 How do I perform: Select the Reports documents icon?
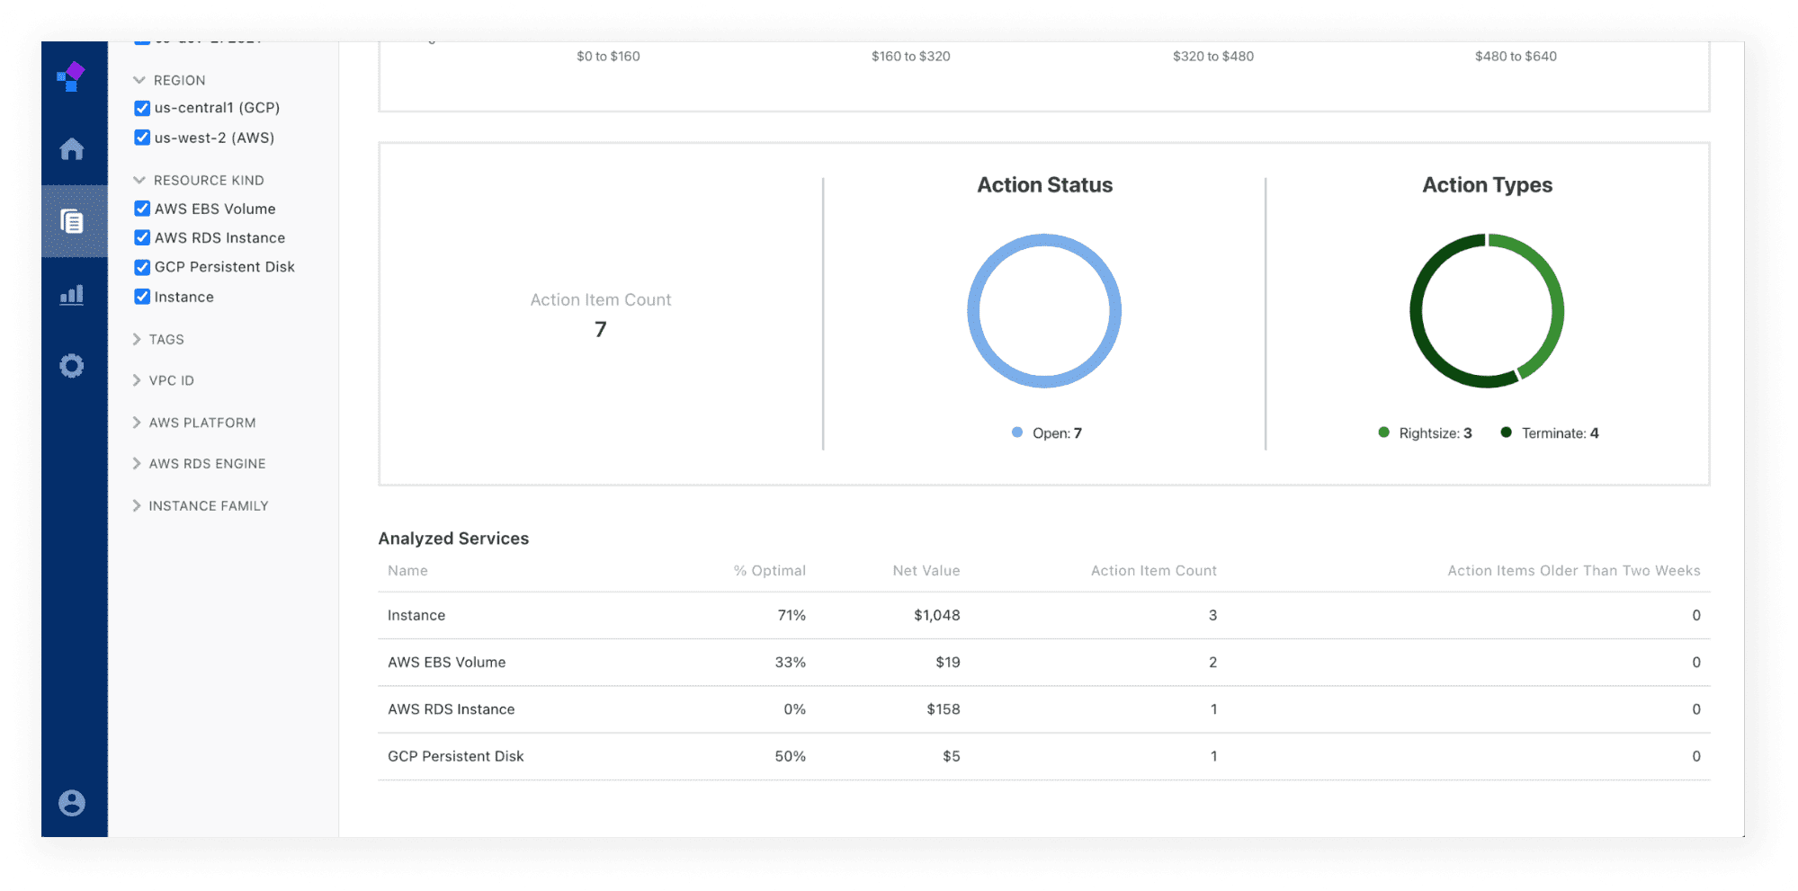72,221
